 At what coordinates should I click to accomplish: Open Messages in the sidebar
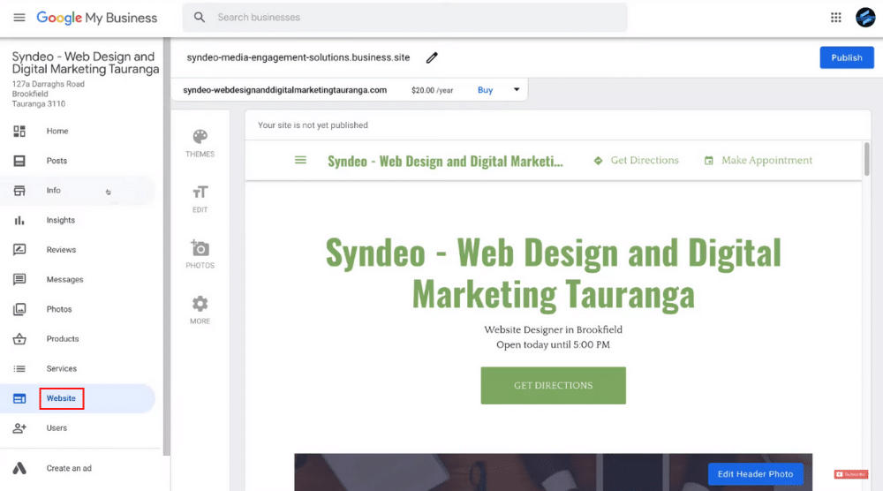[64, 279]
